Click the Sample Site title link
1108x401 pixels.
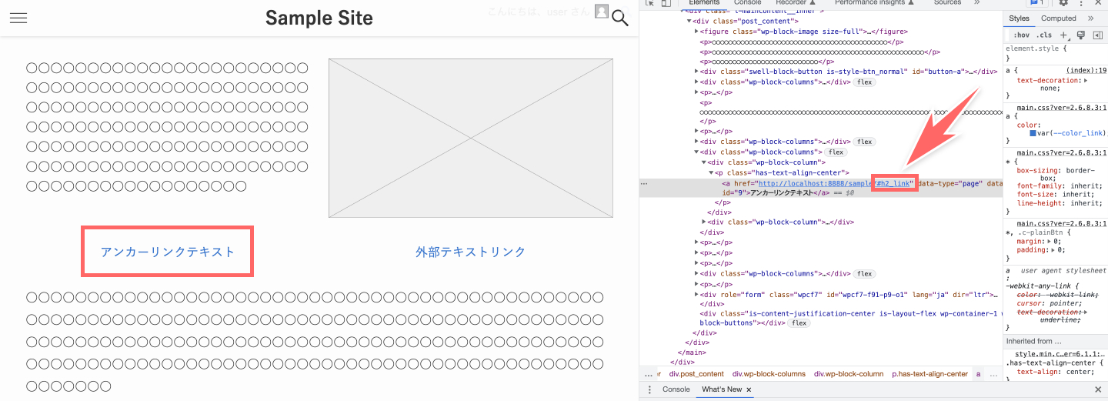click(319, 18)
